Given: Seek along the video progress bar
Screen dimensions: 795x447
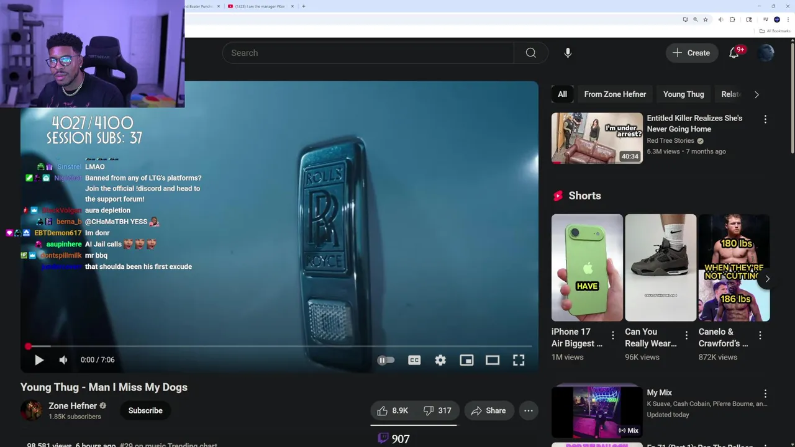Looking at the screenshot, I should pyautogui.click(x=279, y=346).
